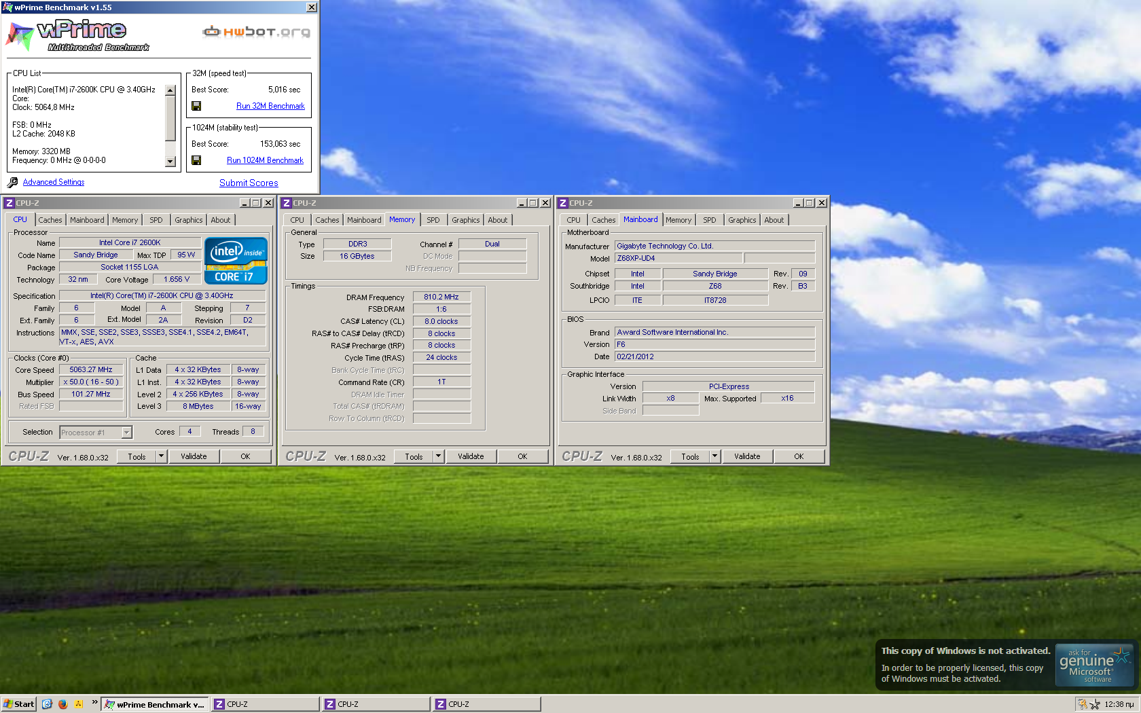Click the Core Speed value 5063.27 MHz
Screen dimensions: 1141x713
pyautogui.click(x=91, y=369)
